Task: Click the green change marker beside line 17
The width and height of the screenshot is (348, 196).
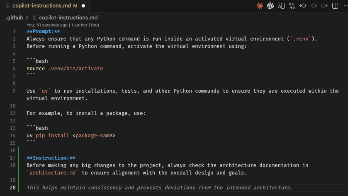Action: click(x=18, y=158)
